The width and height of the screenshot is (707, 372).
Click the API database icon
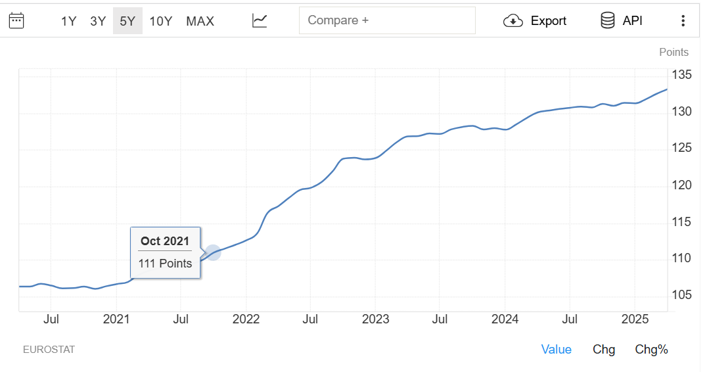607,21
